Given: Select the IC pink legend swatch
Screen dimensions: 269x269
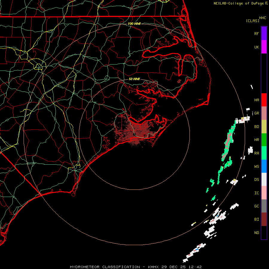Looking at the screenshot, I should pyautogui.click(x=264, y=193).
